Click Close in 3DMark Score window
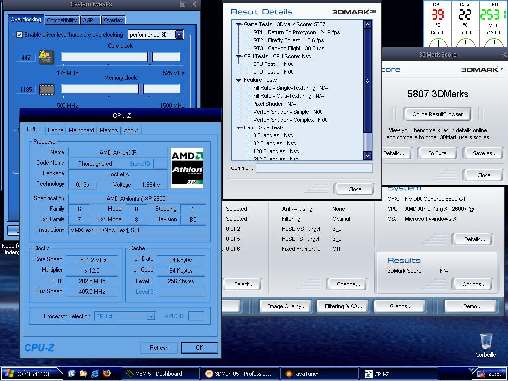508x381 pixels. click(x=484, y=175)
